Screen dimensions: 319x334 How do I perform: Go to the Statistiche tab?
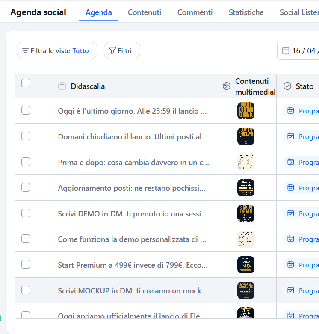point(246,12)
